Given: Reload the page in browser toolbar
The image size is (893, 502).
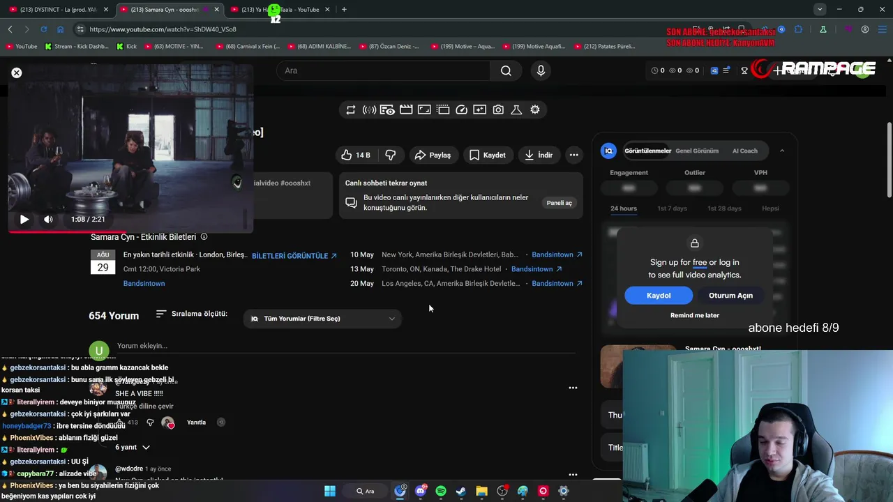Looking at the screenshot, I should (43, 29).
